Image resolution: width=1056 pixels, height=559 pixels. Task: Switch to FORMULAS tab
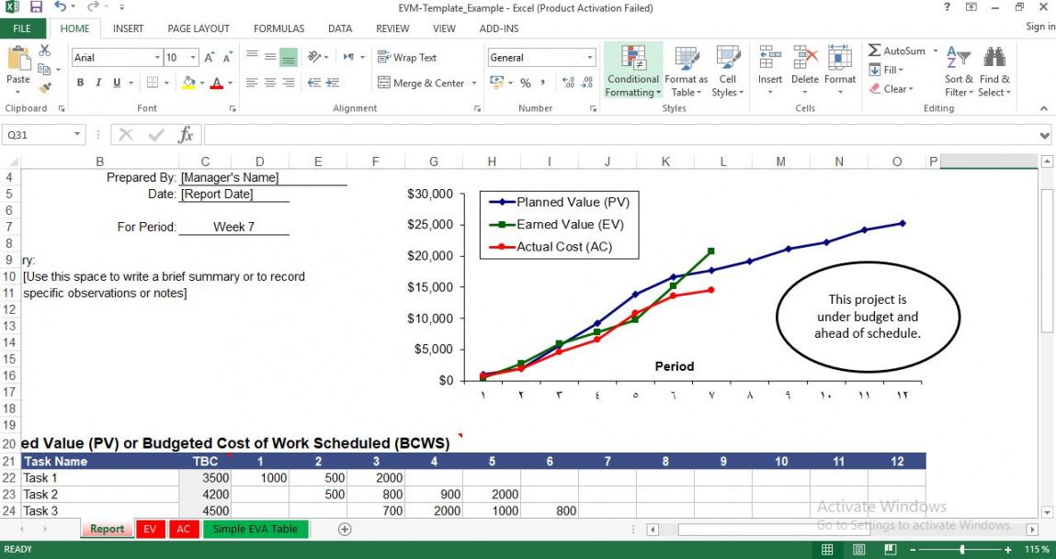point(278,28)
